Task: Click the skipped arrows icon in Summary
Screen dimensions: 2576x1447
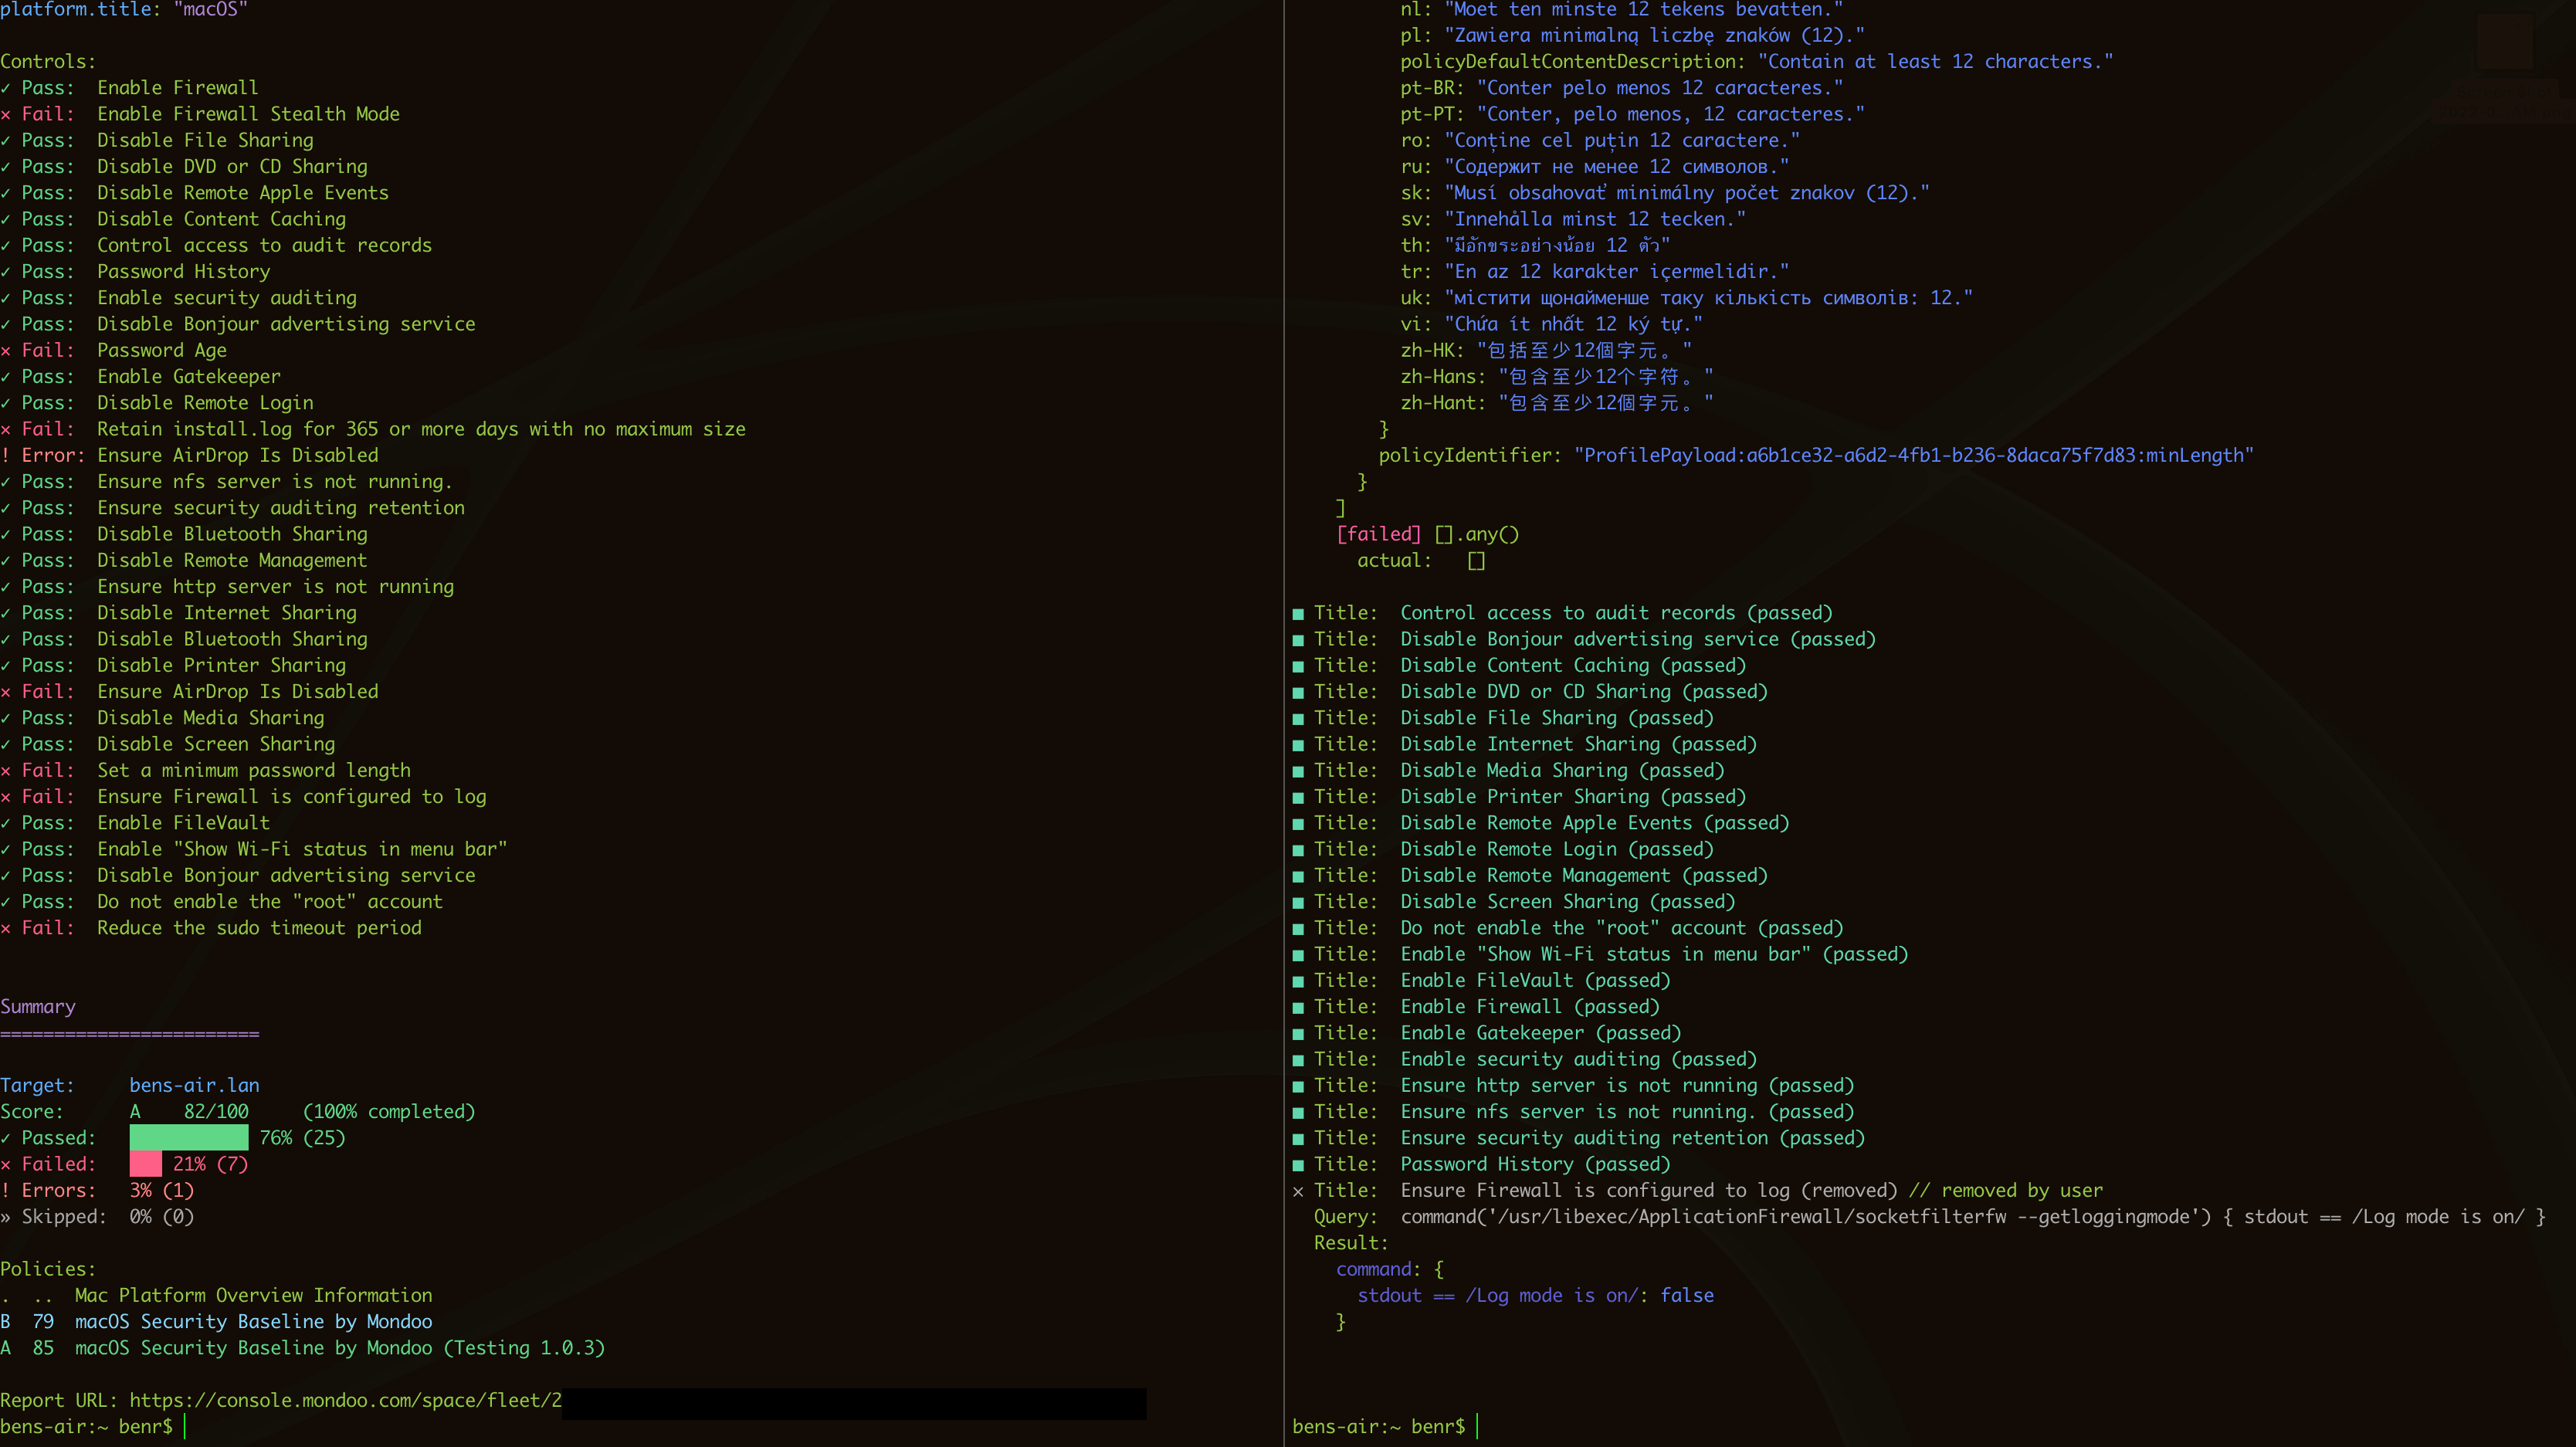Action: [6, 1217]
